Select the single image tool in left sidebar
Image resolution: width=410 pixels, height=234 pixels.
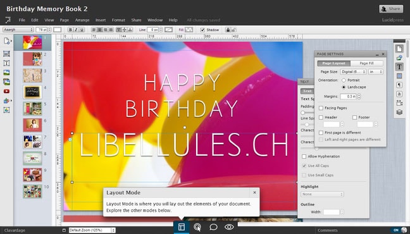pyautogui.click(x=6, y=73)
